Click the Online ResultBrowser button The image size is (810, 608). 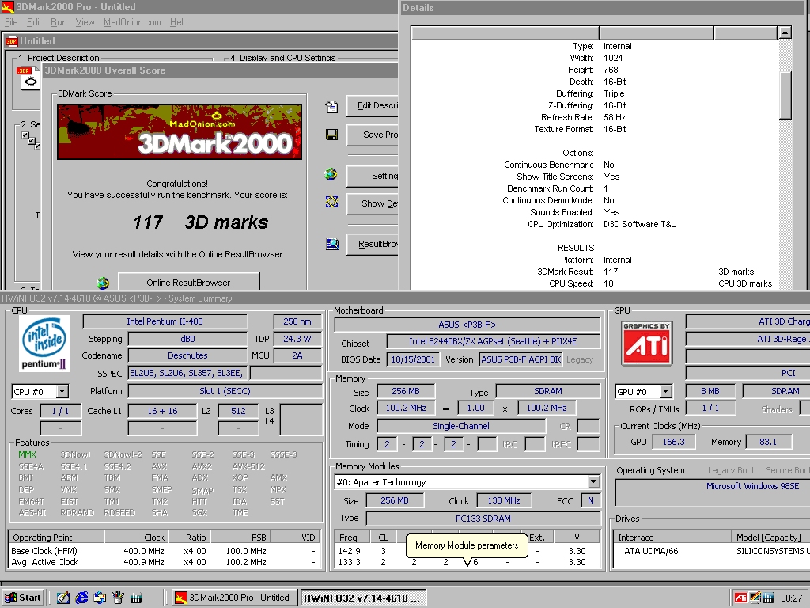(x=188, y=281)
